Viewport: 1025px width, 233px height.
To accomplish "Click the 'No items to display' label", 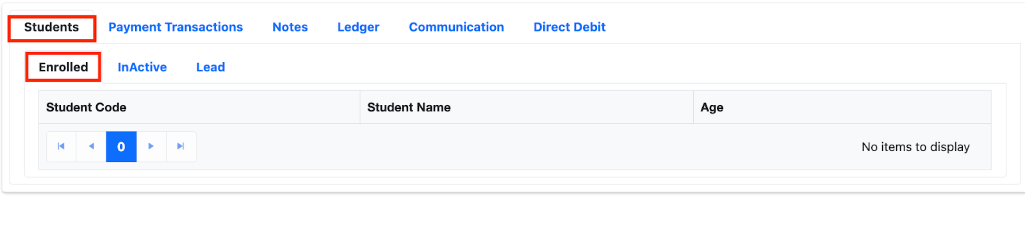I will click(915, 147).
